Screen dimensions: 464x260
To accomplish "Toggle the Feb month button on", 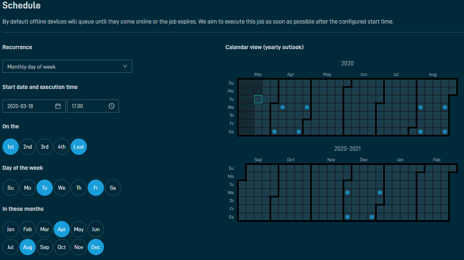I will coord(28,229).
